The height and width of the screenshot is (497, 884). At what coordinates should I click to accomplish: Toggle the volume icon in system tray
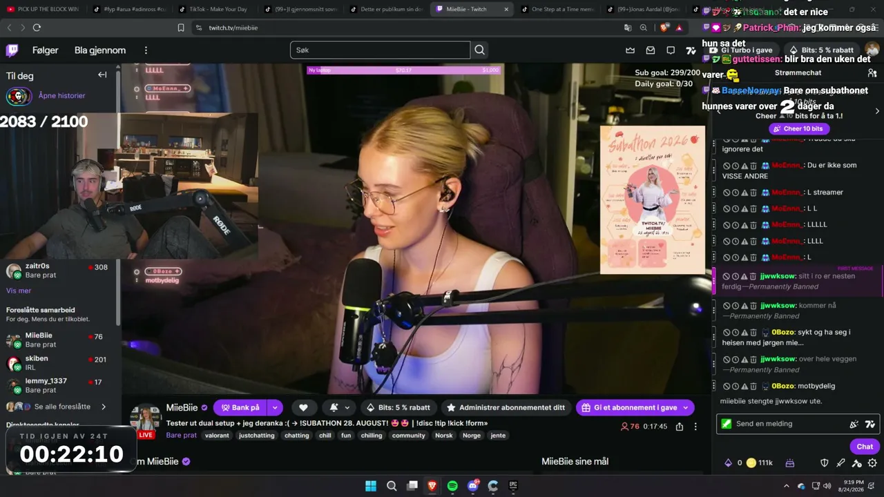827,486
